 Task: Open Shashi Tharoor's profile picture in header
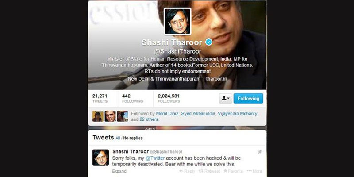pos(177,21)
